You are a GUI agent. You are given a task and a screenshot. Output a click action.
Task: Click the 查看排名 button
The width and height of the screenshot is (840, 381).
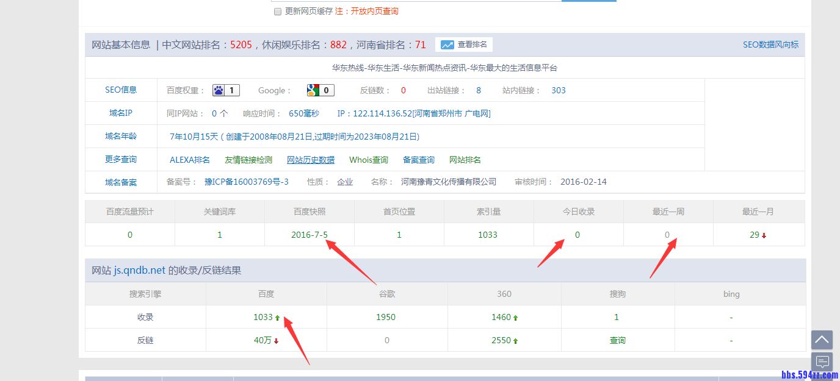click(464, 44)
